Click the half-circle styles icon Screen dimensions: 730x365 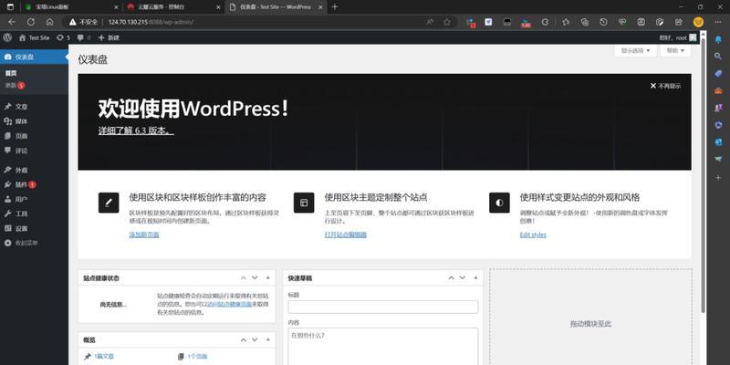click(x=499, y=203)
